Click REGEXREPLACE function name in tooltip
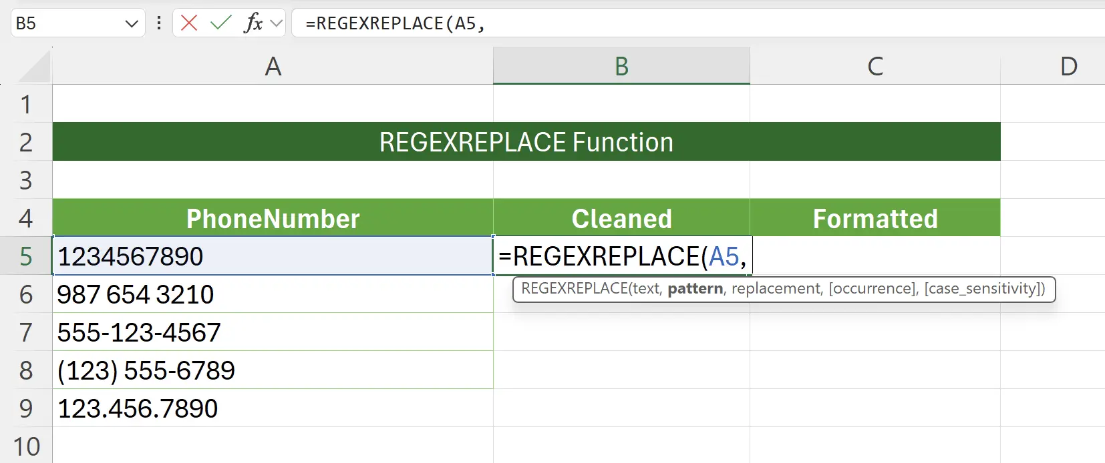This screenshot has width=1105, height=463. [x=574, y=288]
